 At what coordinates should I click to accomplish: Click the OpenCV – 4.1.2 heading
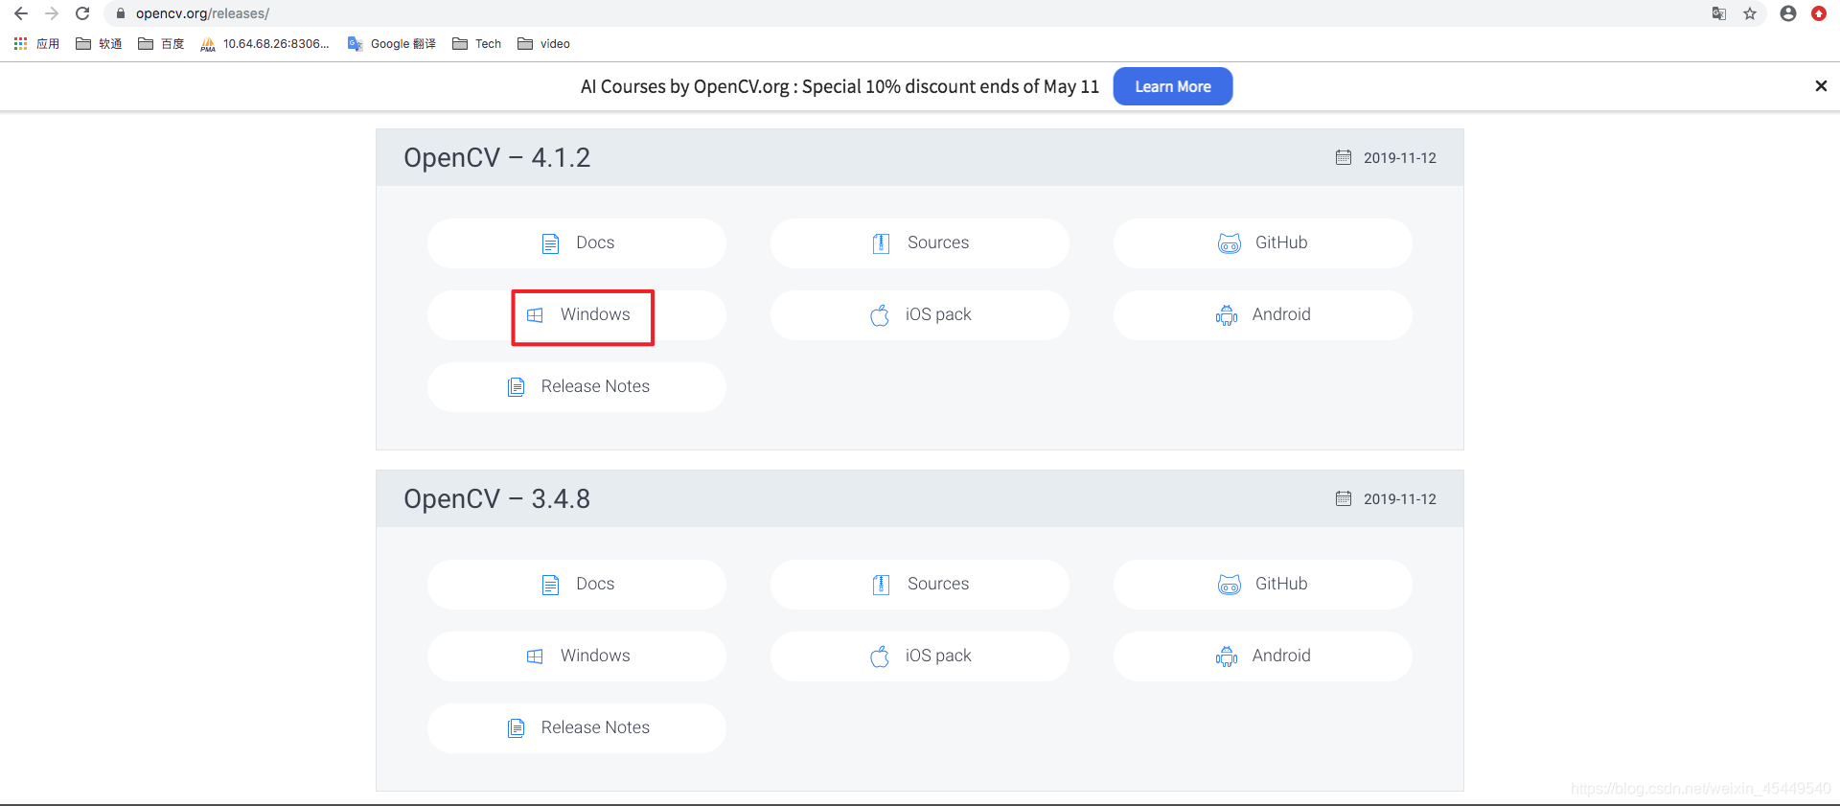point(496,157)
